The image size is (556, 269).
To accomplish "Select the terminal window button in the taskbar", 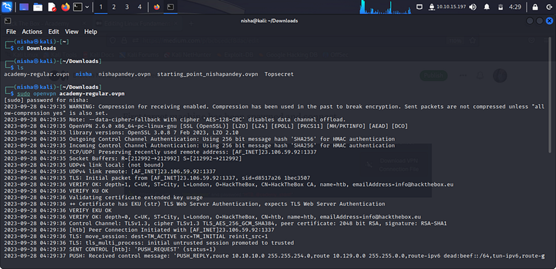I will click(x=170, y=7).
